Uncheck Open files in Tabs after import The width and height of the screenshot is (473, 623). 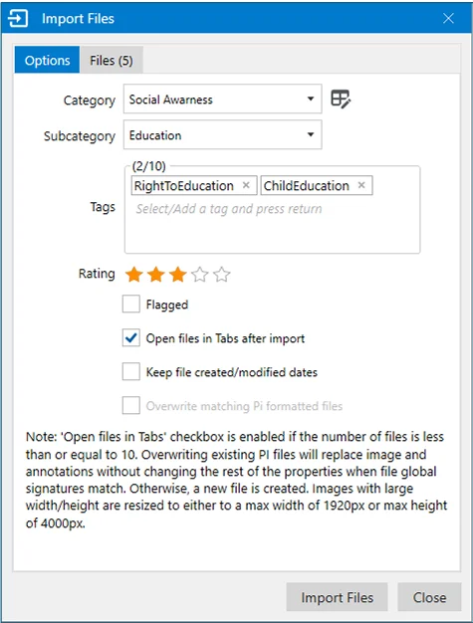(131, 338)
